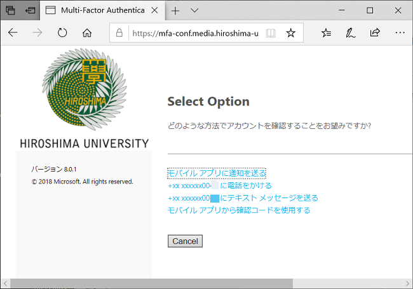Click the バージョン 8.0.1 text
413x289 pixels.
coord(54,169)
